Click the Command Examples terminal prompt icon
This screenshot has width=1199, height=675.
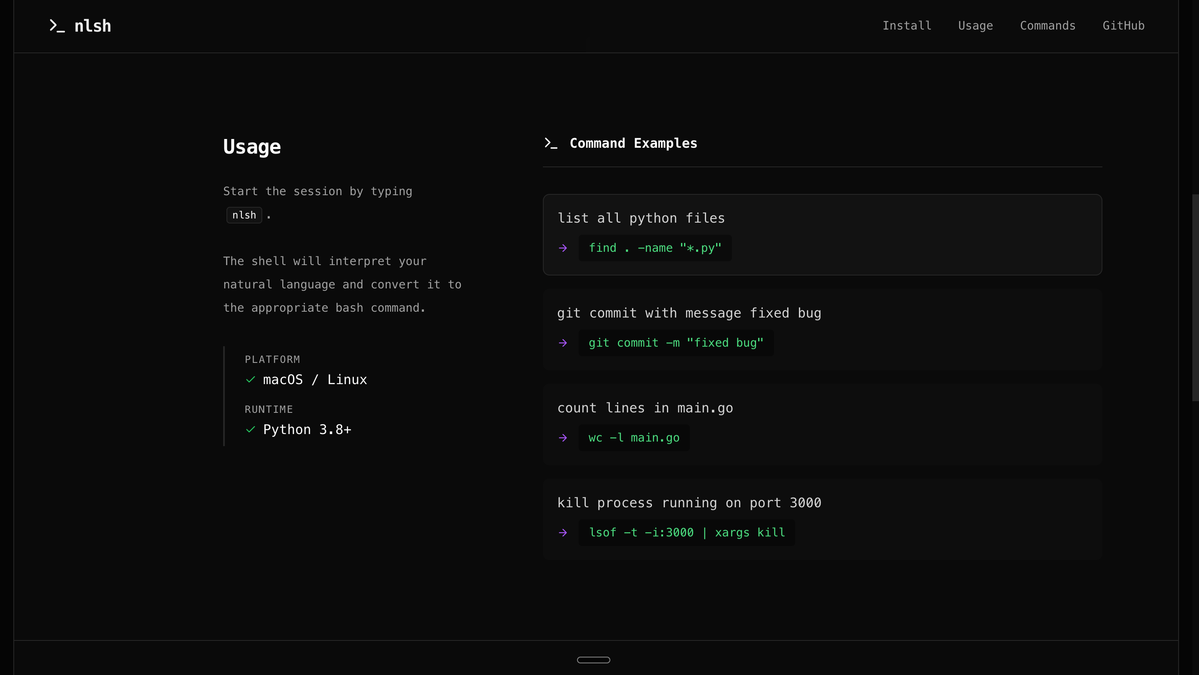(551, 143)
